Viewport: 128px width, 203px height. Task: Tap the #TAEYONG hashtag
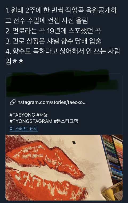tap(22, 115)
